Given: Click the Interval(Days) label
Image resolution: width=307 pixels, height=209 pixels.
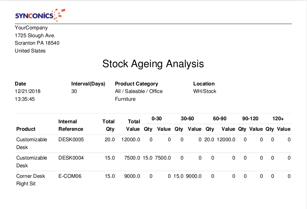Looking at the screenshot, I should click(88, 84).
